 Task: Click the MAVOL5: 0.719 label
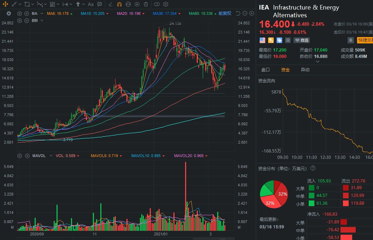[105, 156]
